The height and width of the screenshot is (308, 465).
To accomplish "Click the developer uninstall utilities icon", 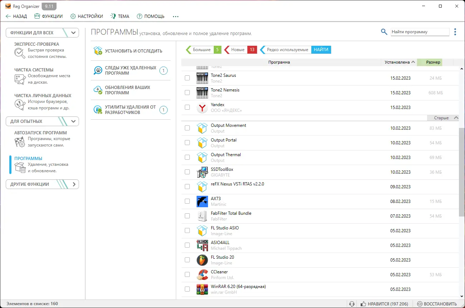I will [98, 110].
